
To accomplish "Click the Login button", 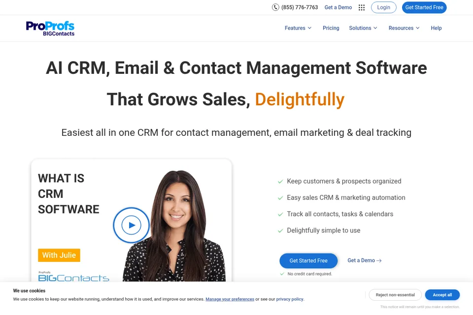I will [x=384, y=7].
